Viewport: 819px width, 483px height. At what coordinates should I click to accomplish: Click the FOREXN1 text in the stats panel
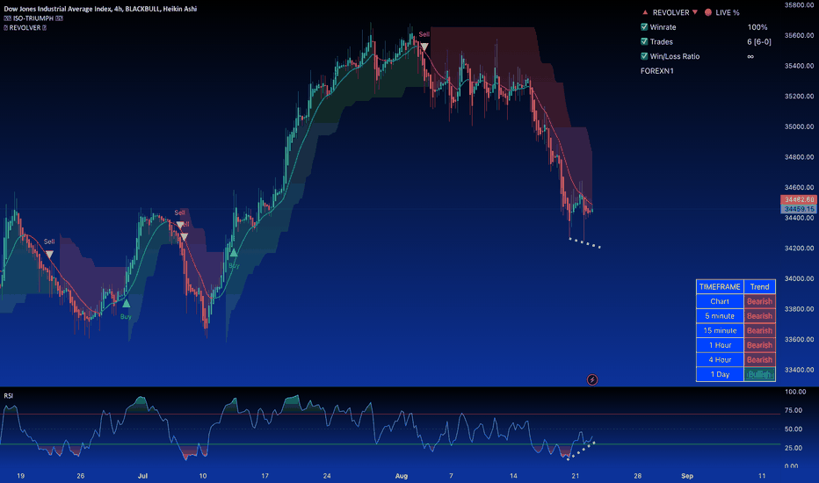click(x=657, y=71)
